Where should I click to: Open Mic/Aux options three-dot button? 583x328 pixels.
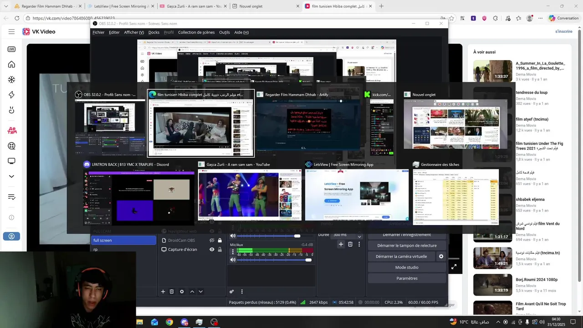point(233,251)
